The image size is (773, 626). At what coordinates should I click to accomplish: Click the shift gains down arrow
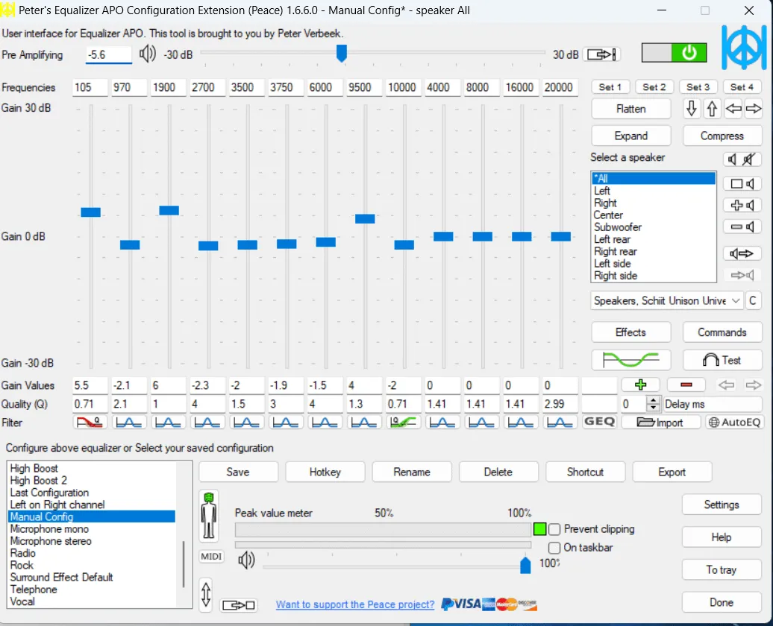(692, 109)
